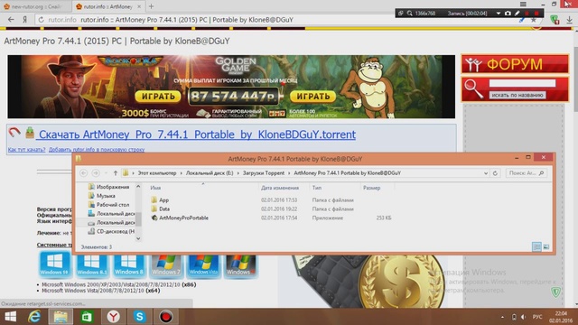The height and width of the screenshot is (325, 578).
Task: Reload the rutor.info page
Action: (41, 20)
